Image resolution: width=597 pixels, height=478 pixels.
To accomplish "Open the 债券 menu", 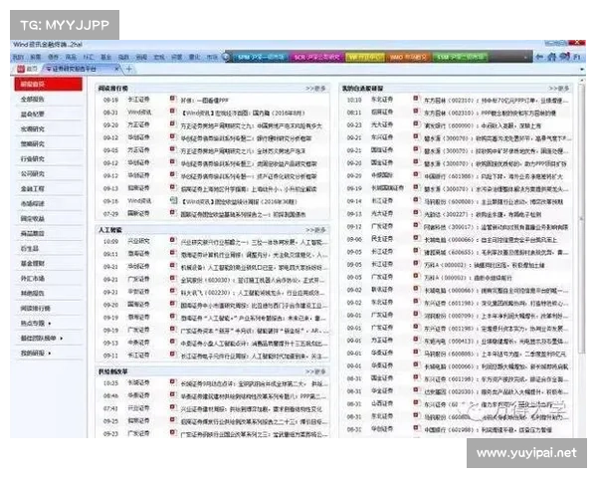I will tap(53, 57).
